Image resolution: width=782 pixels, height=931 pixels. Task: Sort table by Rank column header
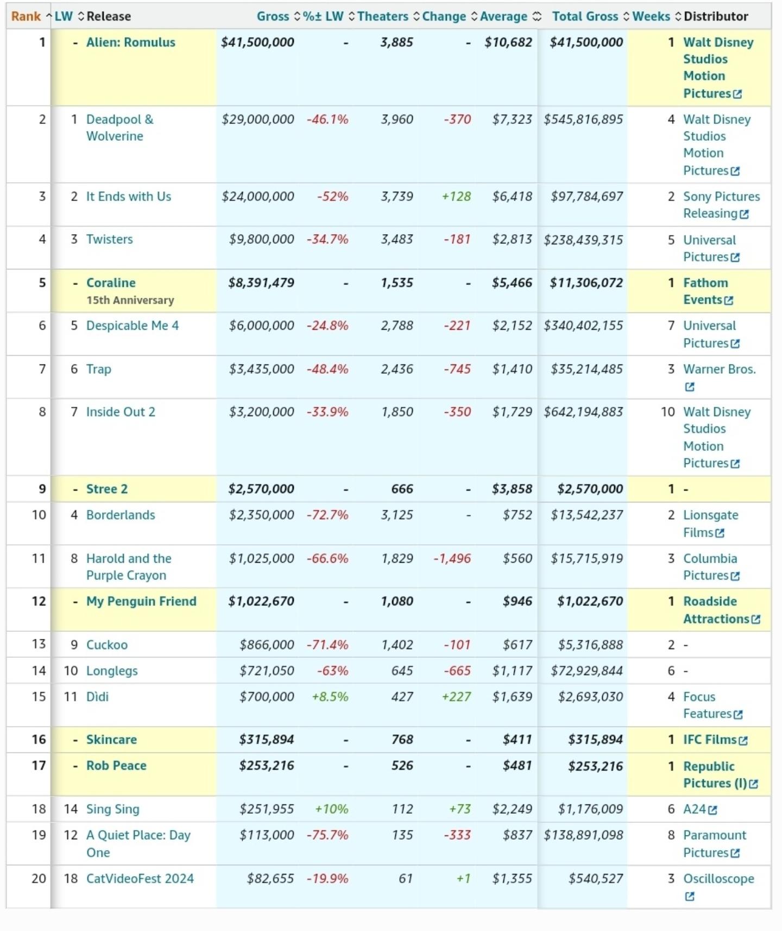[x=30, y=16]
